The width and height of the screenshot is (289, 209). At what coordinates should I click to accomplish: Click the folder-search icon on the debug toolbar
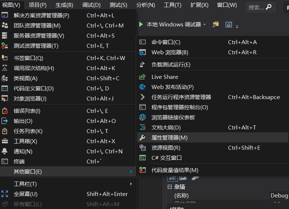[x=215, y=25]
